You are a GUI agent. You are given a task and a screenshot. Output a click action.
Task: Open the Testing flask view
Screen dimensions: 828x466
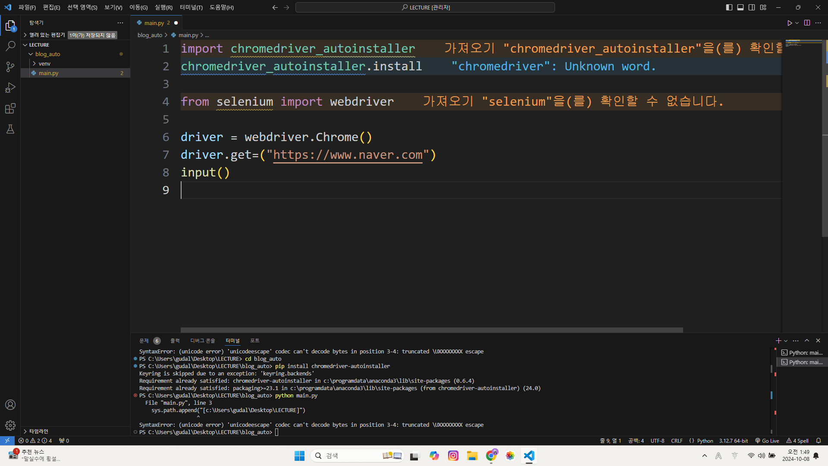pos(10,129)
